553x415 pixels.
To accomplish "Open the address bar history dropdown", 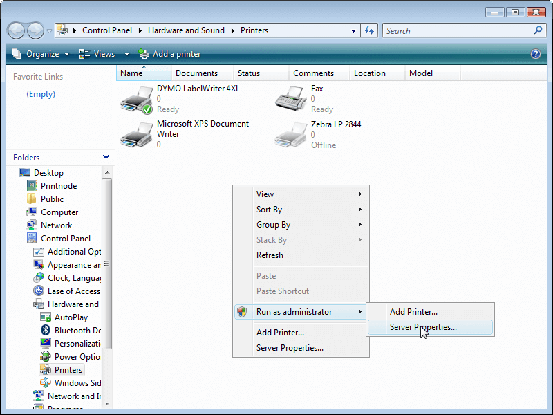I will 353,30.
